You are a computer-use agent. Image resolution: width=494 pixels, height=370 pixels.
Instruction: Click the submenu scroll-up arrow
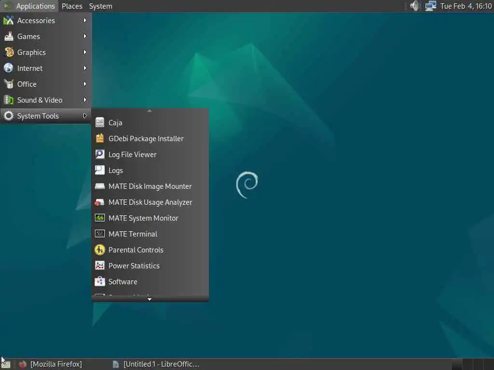[150, 111]
